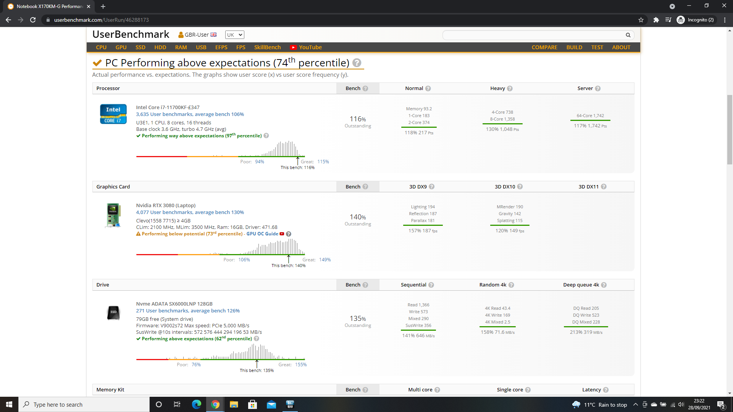The height and width of the screenshot is (412, 733).
Task: Open the GPU OC Guide link
Action: pyautogui.click(x=262, y=234)
